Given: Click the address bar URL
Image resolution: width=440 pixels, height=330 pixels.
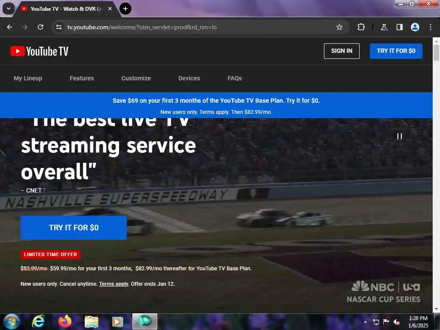Looking at the screenshot, I should point(142,27).
